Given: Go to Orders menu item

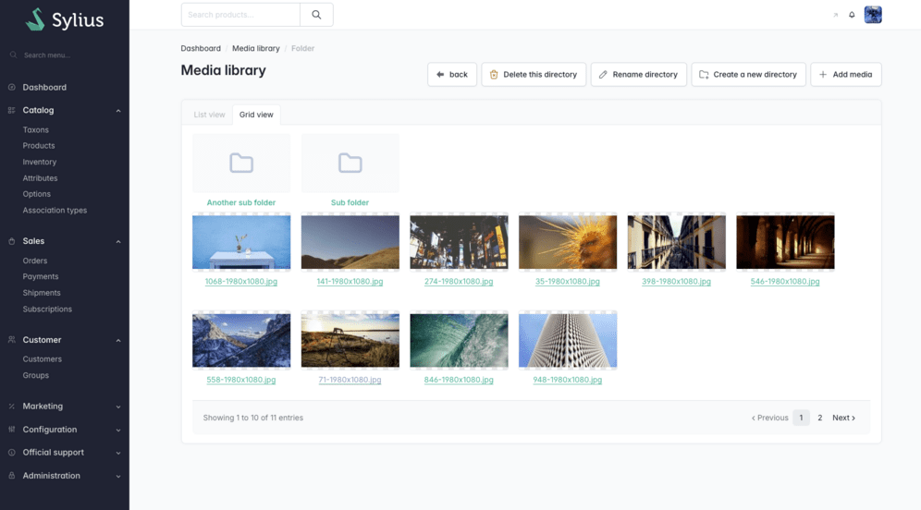Looking at the screenshot, I should (x=34, y=261).
